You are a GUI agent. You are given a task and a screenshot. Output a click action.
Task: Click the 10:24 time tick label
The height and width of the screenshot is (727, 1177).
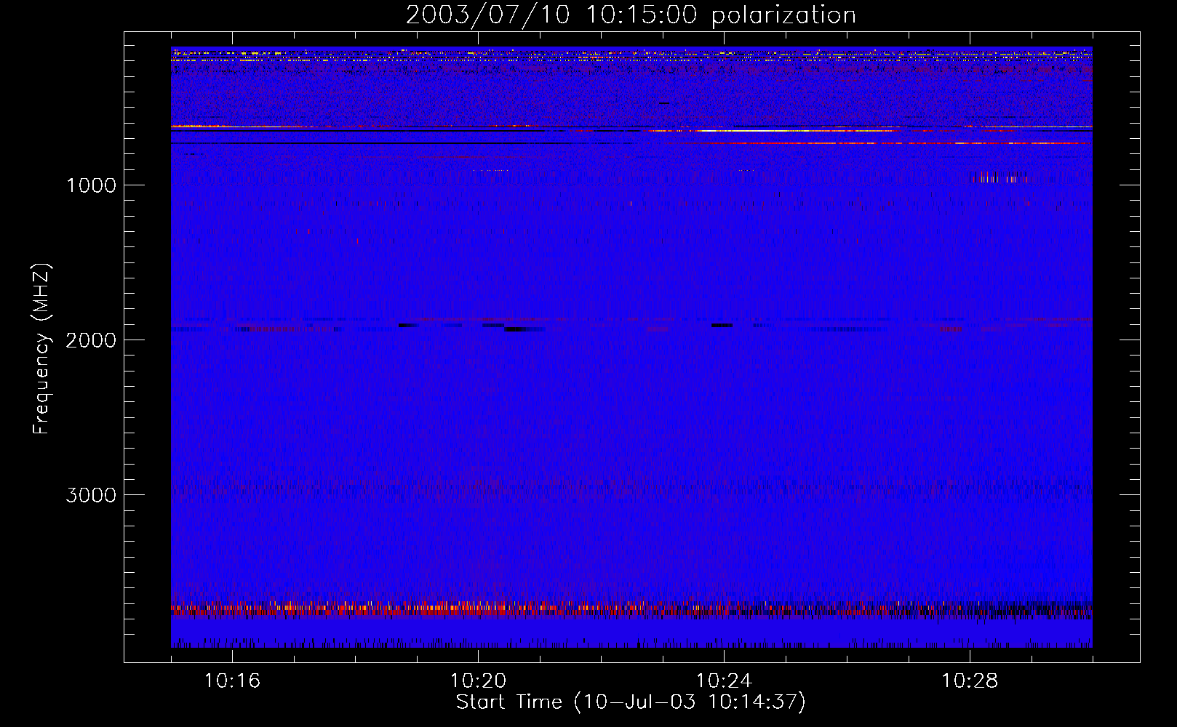[724, 681]
